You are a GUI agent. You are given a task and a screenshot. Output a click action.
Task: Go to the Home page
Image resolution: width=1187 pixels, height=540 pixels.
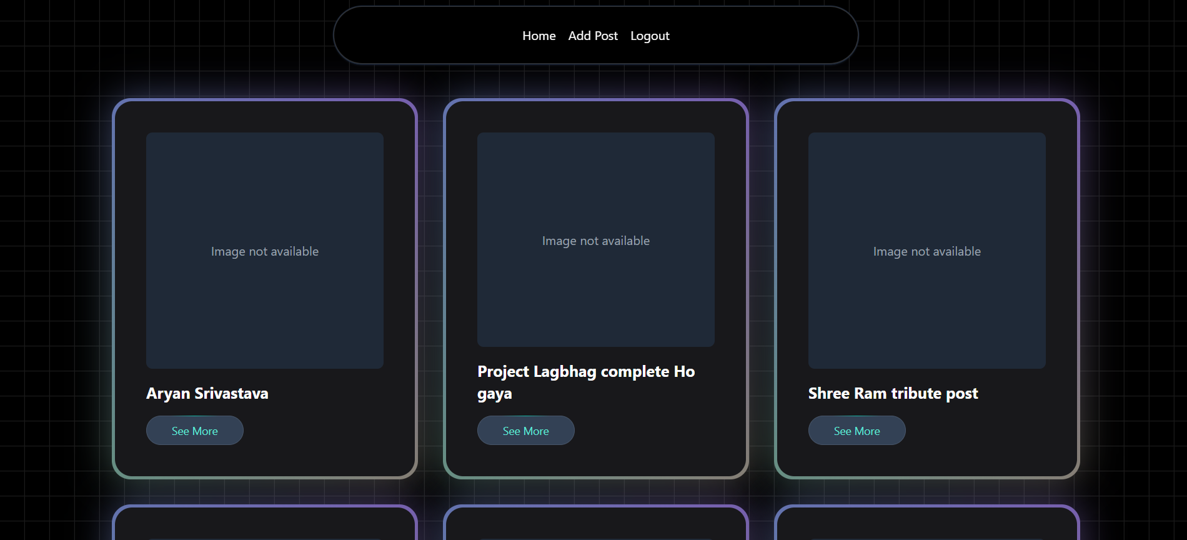click(539, 36)
